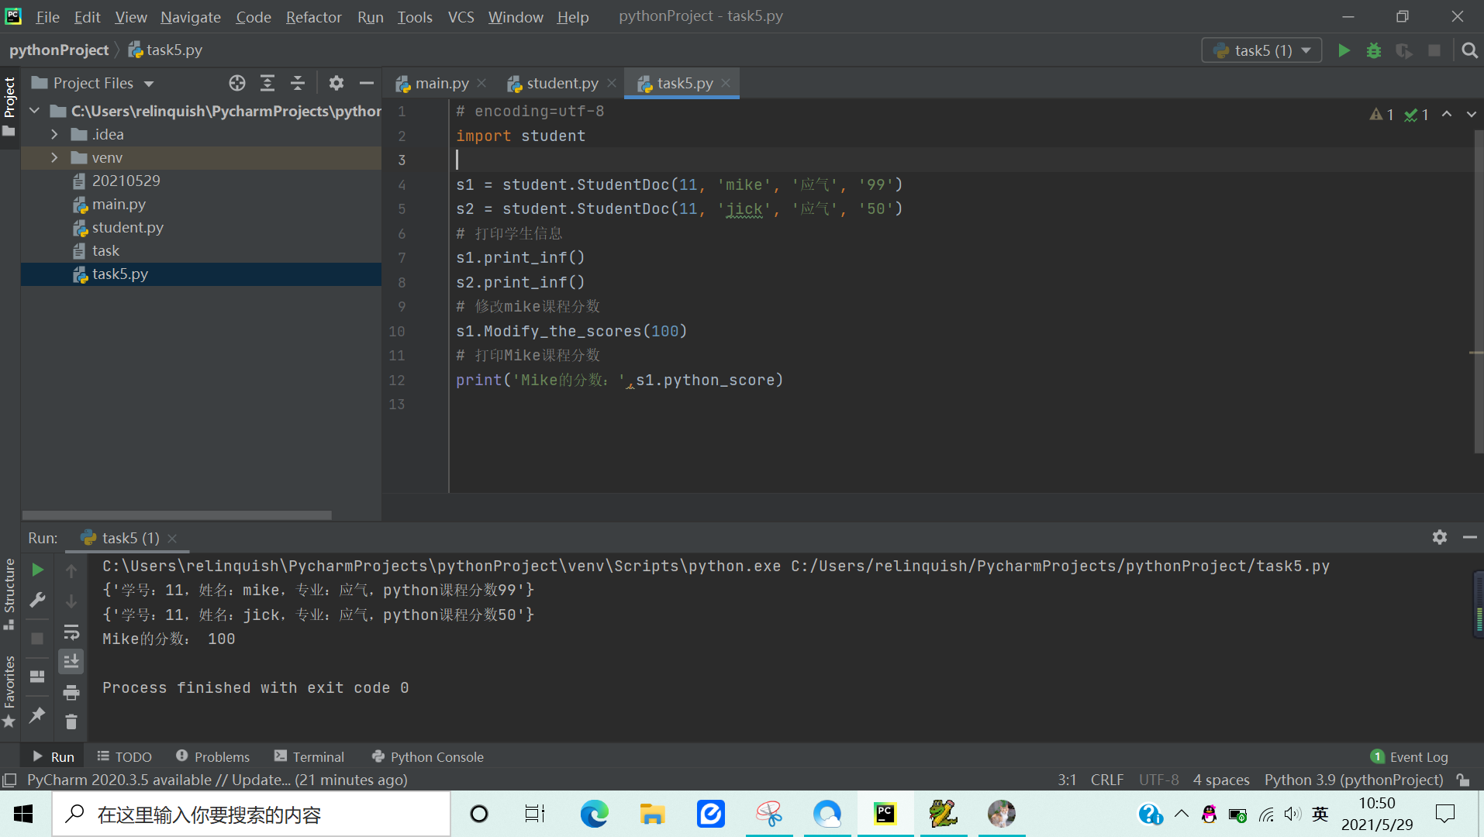The image size is (1484, 837).
Task: Toggle input language indicator 英
Action: tap(1320, 814)
